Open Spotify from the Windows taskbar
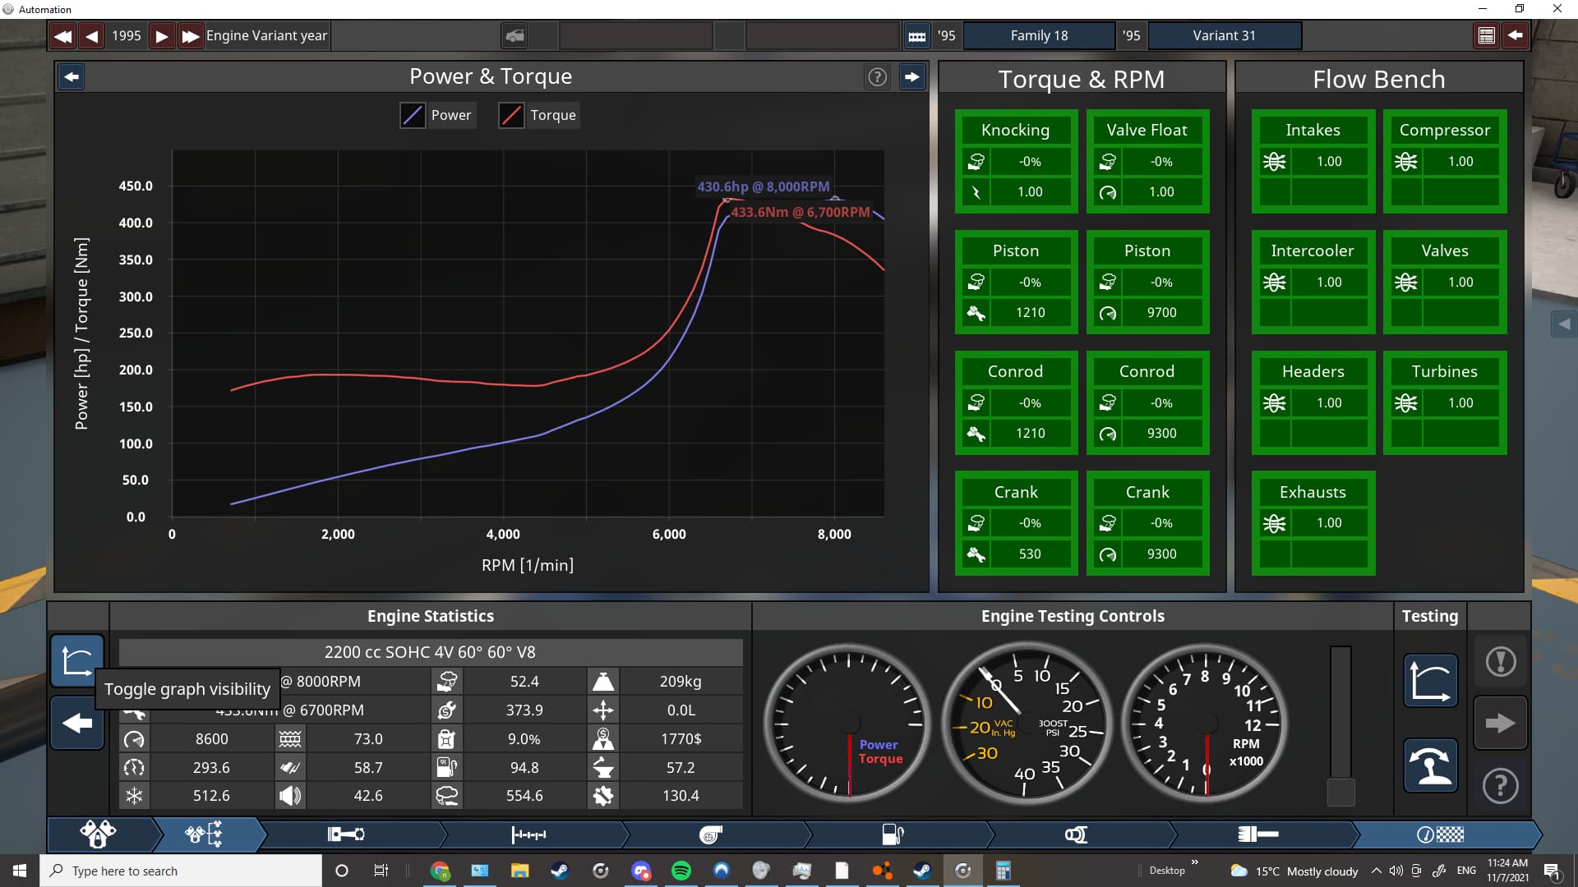1578x887 pixels. coord(681,871)
